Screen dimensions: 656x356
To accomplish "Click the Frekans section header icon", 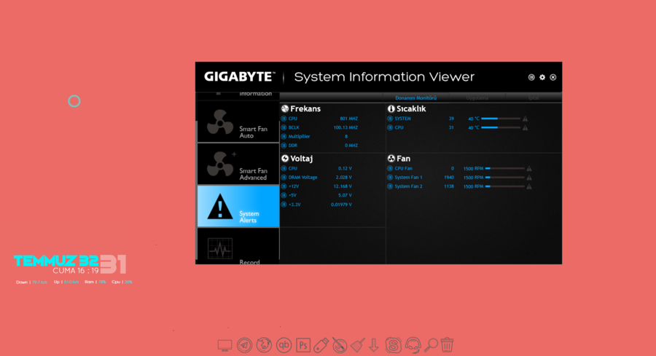I will click(x=285, y=108).
